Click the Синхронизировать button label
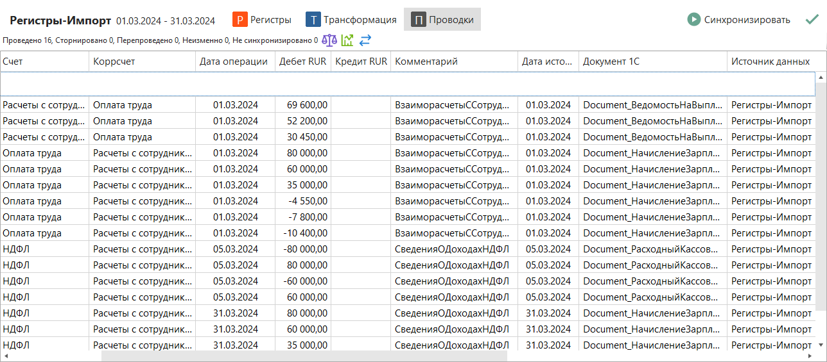 click(x=747, y=20)
